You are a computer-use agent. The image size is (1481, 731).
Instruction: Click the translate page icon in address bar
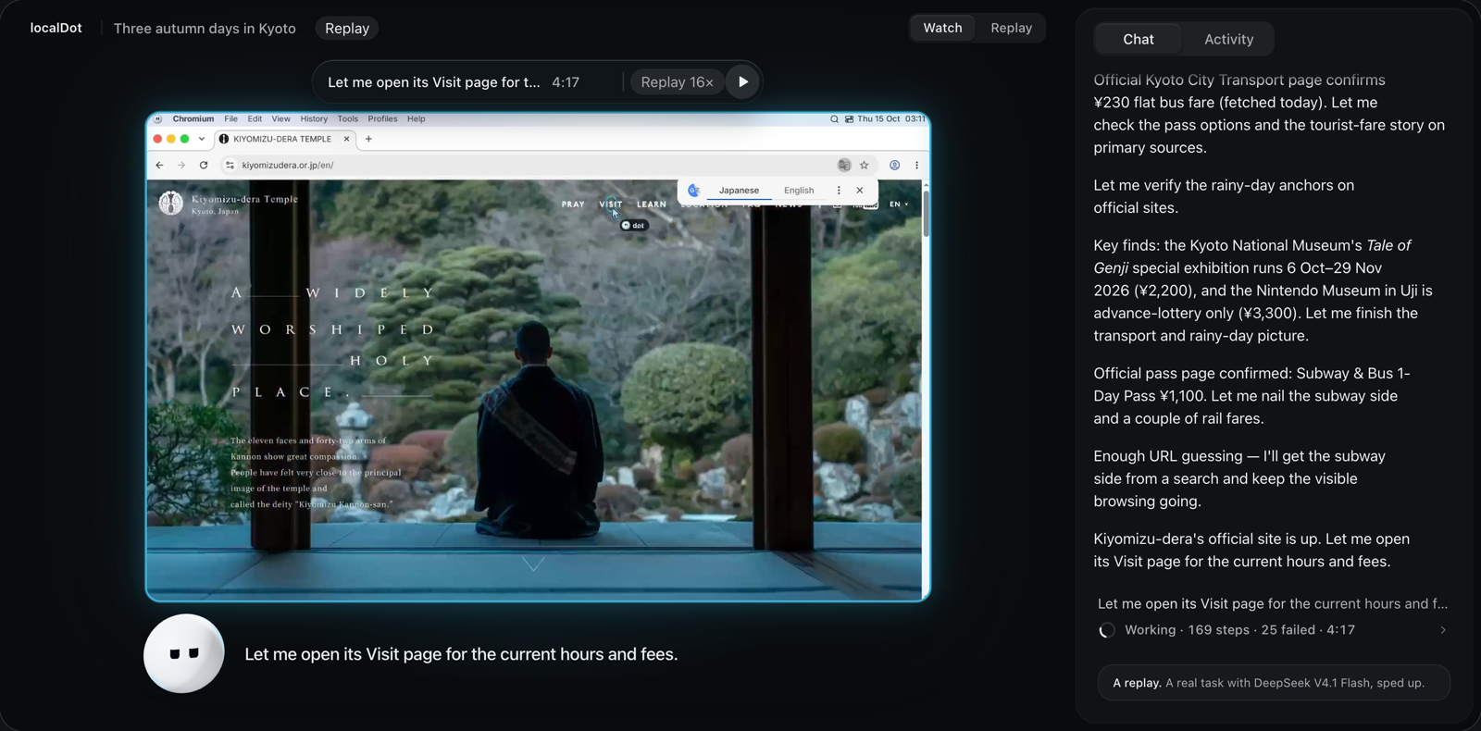[844, 166]
